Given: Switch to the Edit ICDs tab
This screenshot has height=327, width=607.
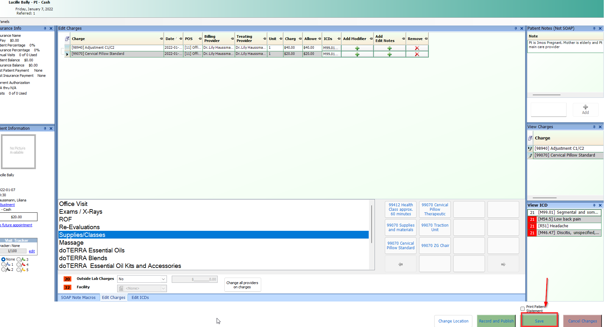Looking at the screenshot, I should click(x=140, y=298).
